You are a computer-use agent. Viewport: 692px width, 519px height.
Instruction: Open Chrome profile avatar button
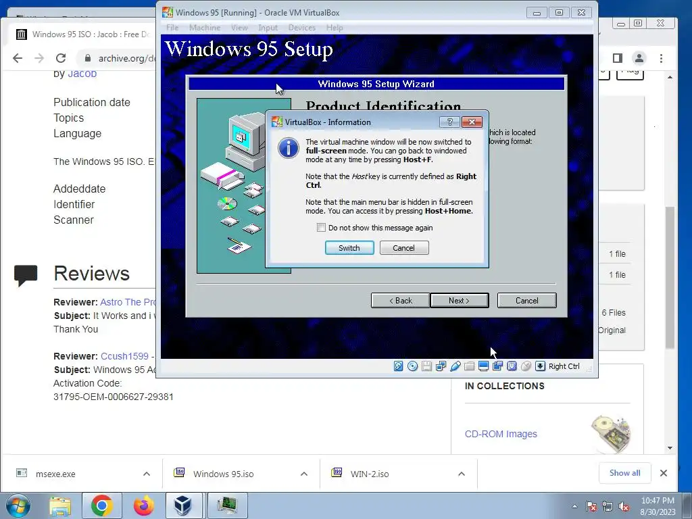pos(639,58)
